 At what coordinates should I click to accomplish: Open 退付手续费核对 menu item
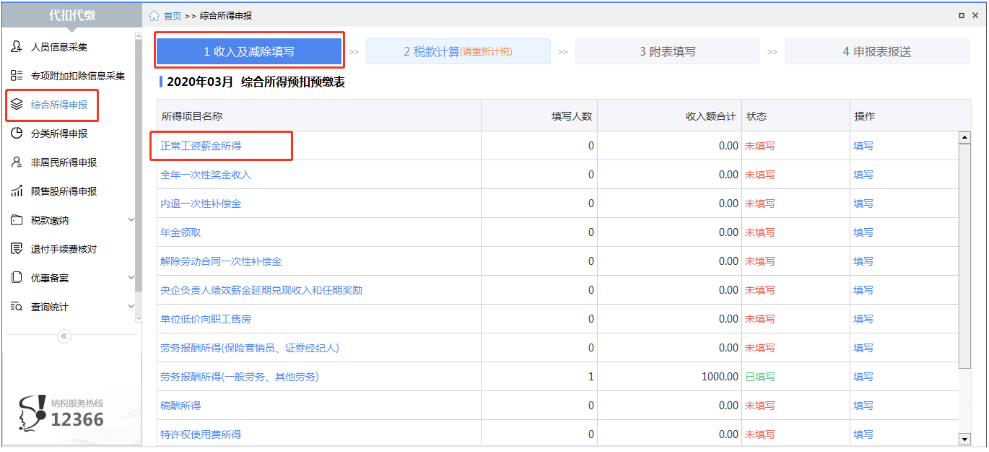64,249
